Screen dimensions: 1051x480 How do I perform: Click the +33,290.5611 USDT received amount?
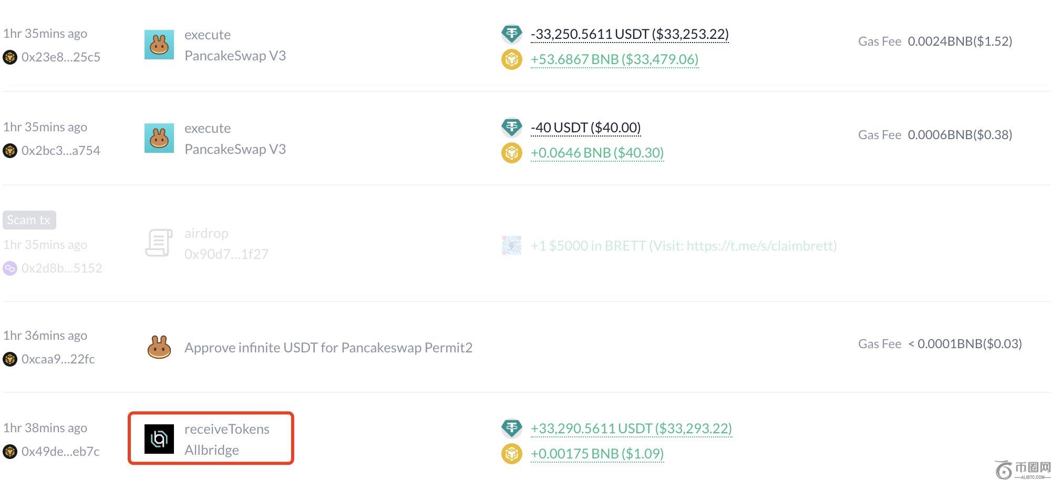[x=631, y=429]
